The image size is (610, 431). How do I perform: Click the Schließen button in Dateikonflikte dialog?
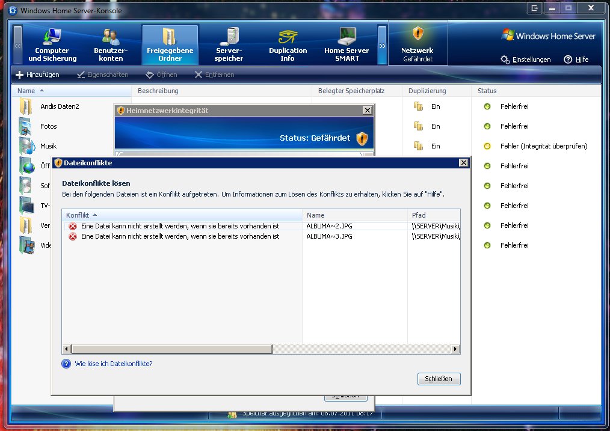point(439,379)
